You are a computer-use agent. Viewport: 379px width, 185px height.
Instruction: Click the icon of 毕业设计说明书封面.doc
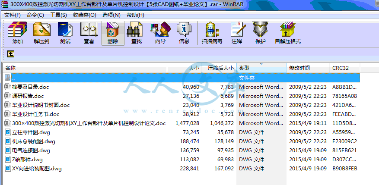point(8,105)
